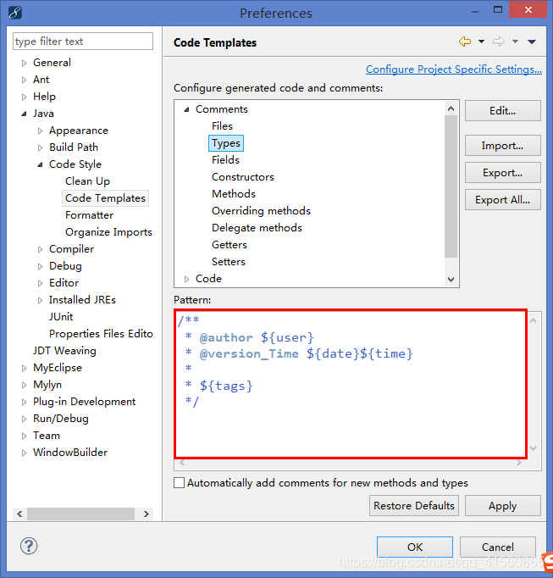Select Formatter preferences page
The height and width of the screenshot is (578, 553).
[x=89, y=215]
